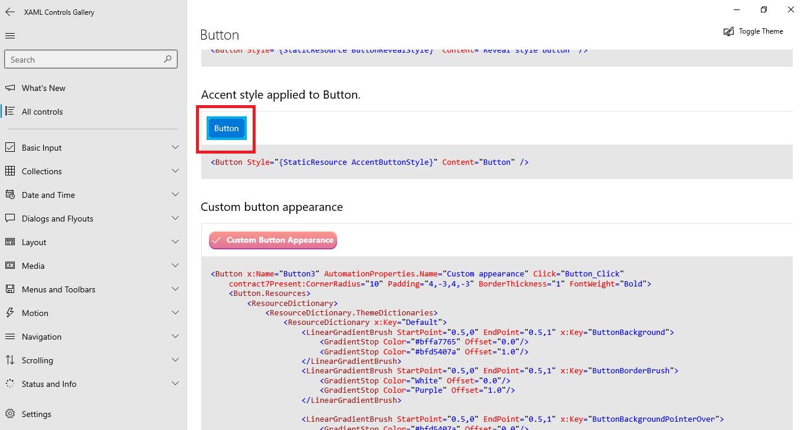The height and width of the screenshot is (430, 804).
Task: Click the 'Accent style applied to Button.' heading
Action: tap(280, 95)
